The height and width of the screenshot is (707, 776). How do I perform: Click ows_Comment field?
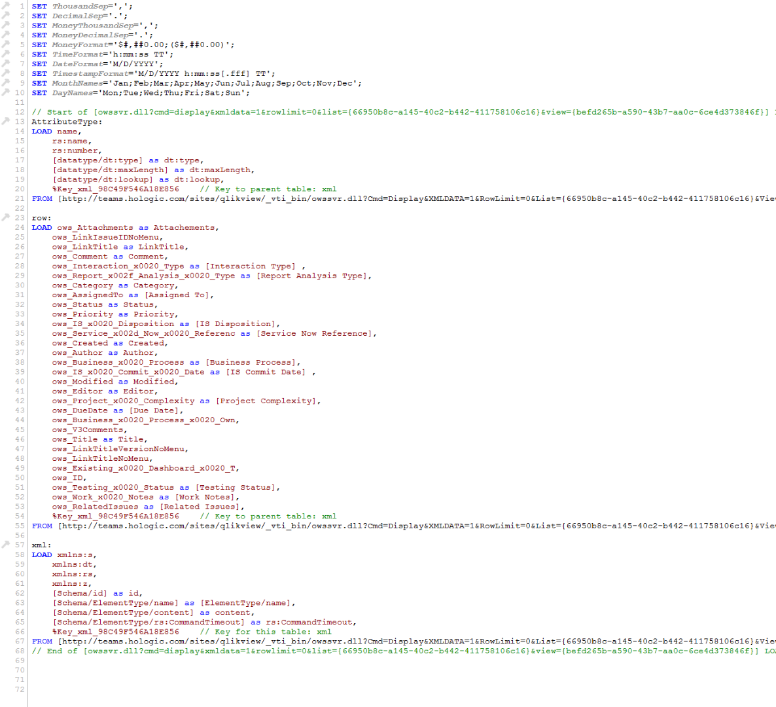pos(80,257)
